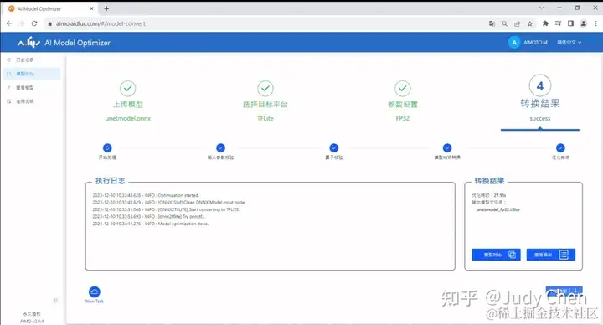Click the parameter settings step checkmark circle

(x=403, y=89)
